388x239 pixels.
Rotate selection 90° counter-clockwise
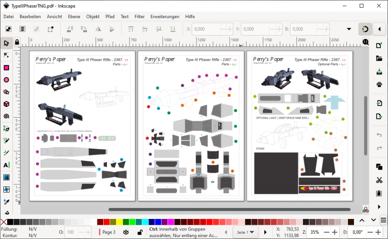(70, 29)
